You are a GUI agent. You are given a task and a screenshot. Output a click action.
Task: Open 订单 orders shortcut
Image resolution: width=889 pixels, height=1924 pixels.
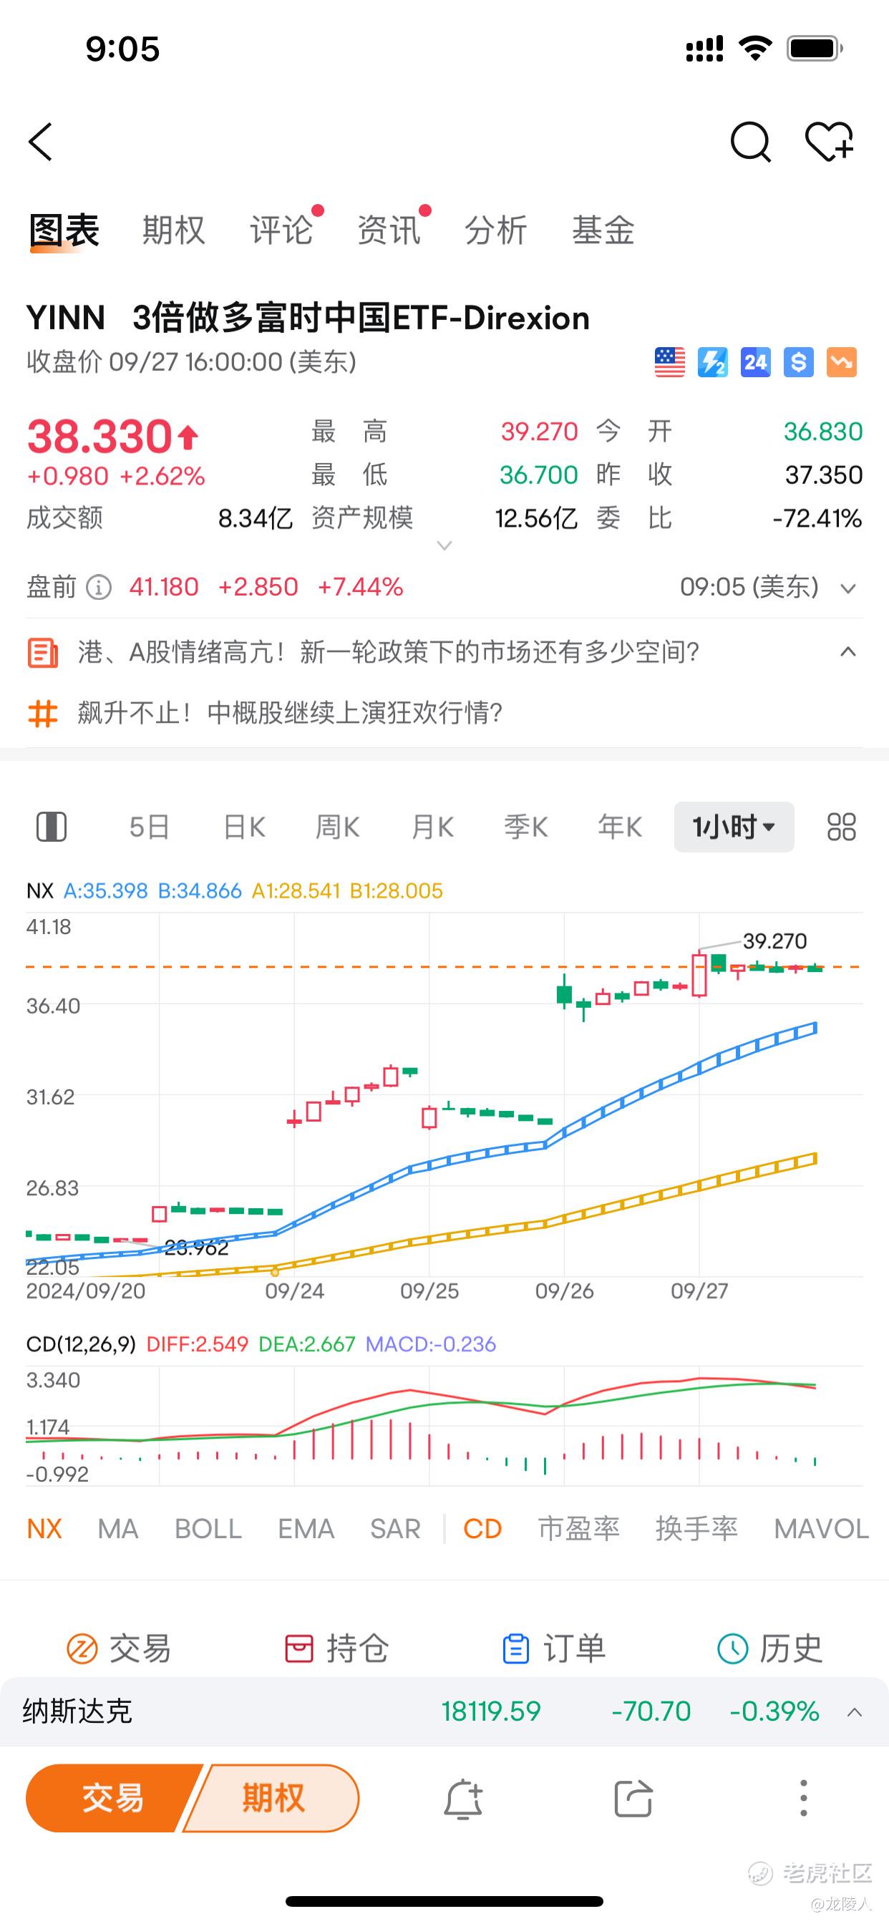553,1648
